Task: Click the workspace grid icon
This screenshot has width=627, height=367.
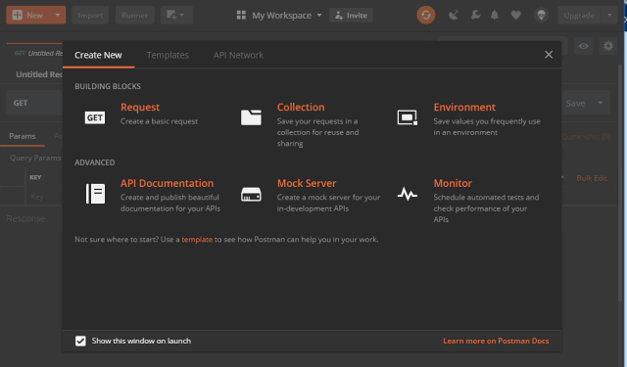Action: pyautogui.click(x=241, y=16)
